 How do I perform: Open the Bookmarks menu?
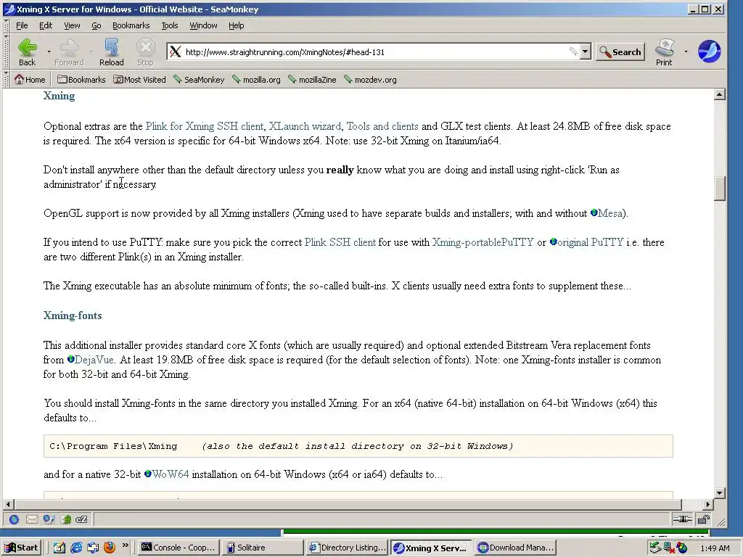tap(131, 25)
